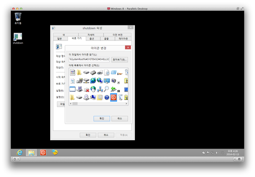Select the memory chip icon

click(93, 72)
